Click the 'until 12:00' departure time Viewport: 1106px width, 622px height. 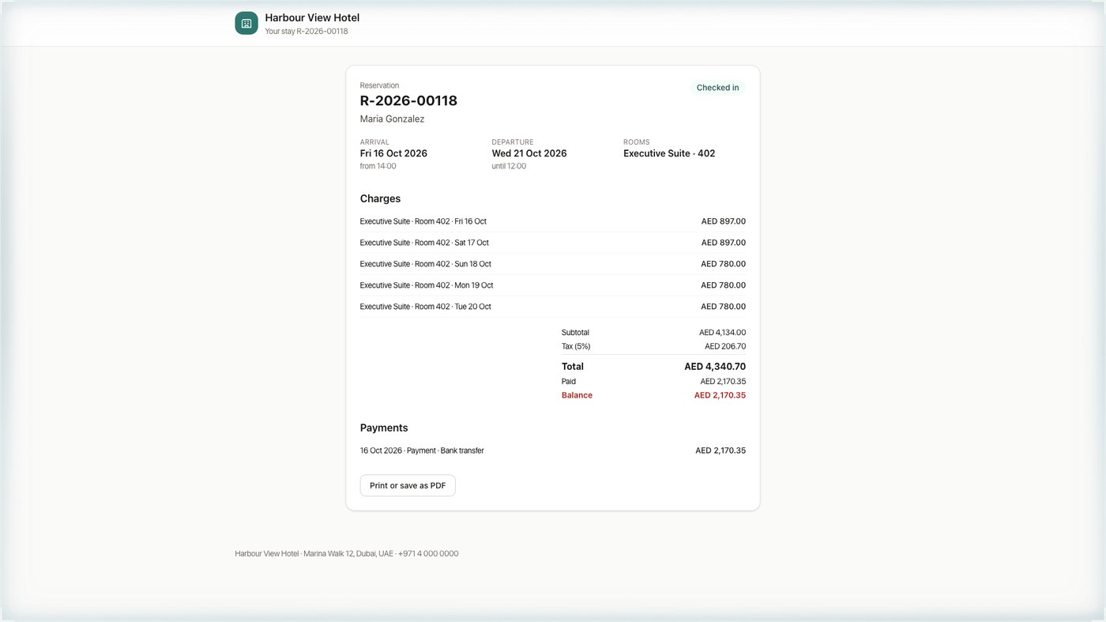(x=509, y=166)
